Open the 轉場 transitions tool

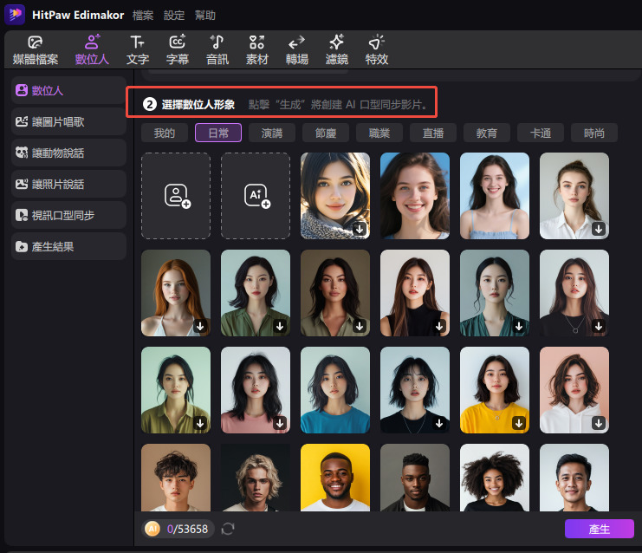[x=297, y=50]
